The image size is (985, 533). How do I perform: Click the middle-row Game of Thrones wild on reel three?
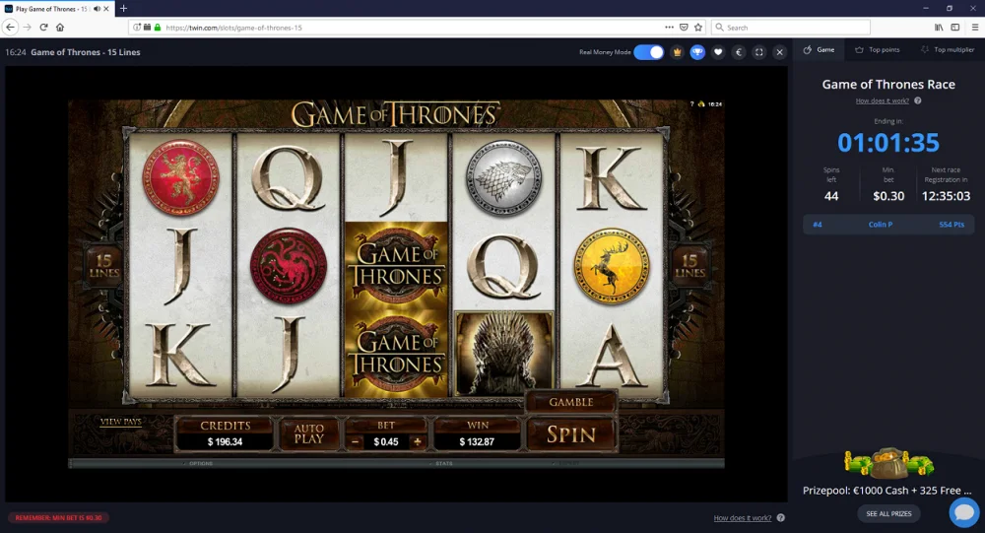coord(396,265)
